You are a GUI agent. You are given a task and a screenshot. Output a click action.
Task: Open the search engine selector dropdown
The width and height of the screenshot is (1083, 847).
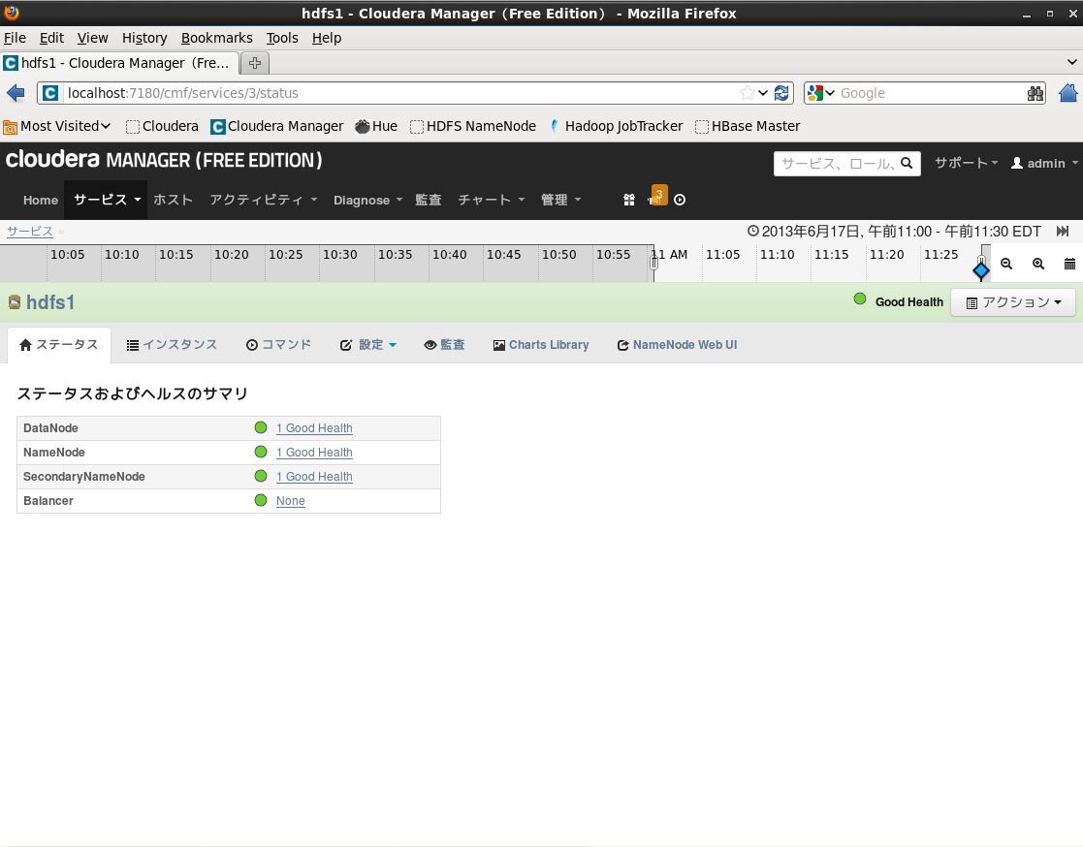pyautogui.click(x=820, y=93)
